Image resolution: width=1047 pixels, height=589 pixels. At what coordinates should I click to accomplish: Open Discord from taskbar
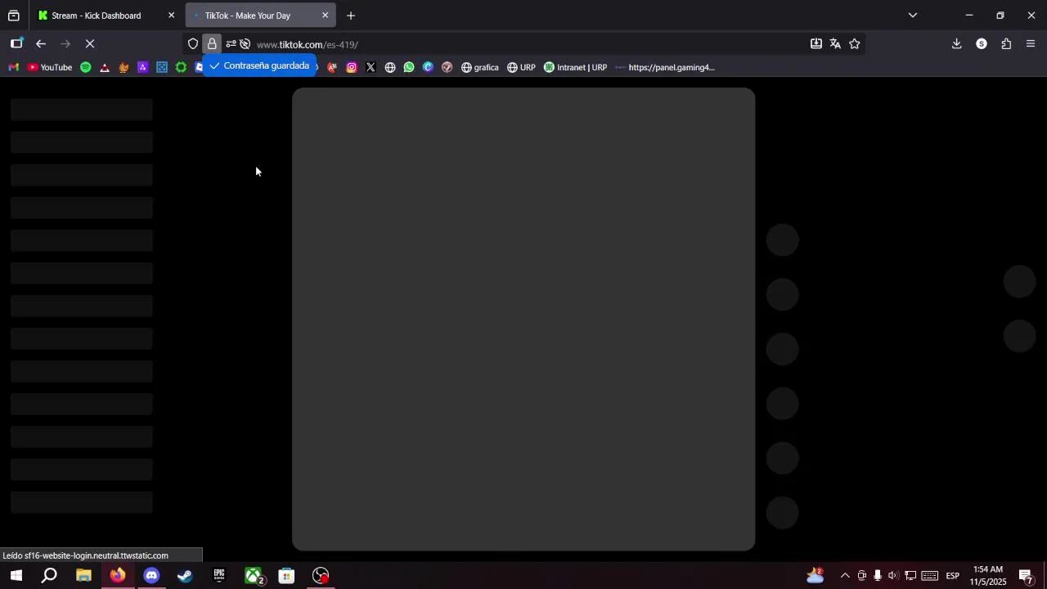point(151,576)
